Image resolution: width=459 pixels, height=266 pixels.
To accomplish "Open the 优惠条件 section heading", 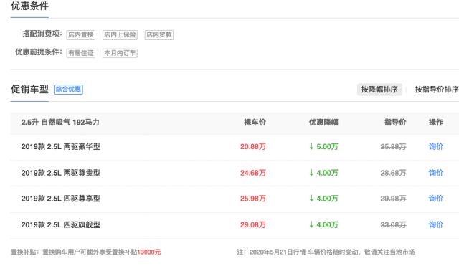I will 29,6.
